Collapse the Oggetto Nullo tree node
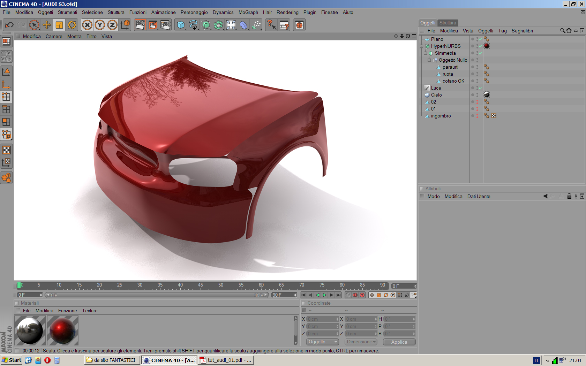 [429, 60]
